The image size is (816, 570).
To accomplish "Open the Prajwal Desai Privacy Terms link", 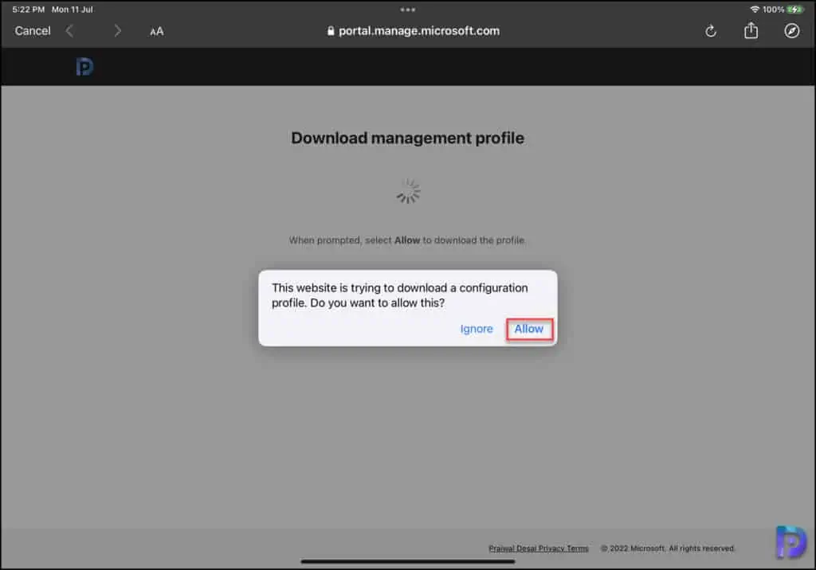I will tap(538, 549).
